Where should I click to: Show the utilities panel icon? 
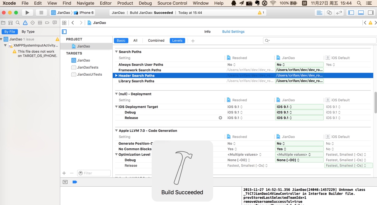point(370,12)
